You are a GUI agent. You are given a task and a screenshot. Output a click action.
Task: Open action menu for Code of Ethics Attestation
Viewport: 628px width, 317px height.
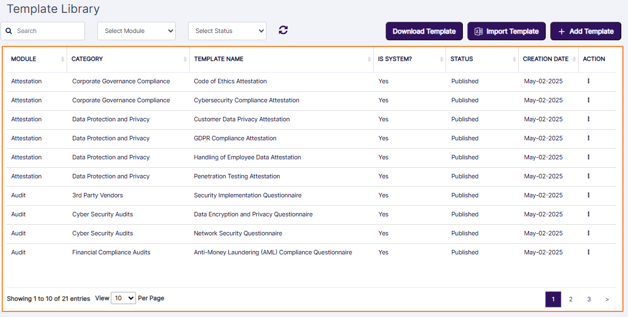(588, 81)
